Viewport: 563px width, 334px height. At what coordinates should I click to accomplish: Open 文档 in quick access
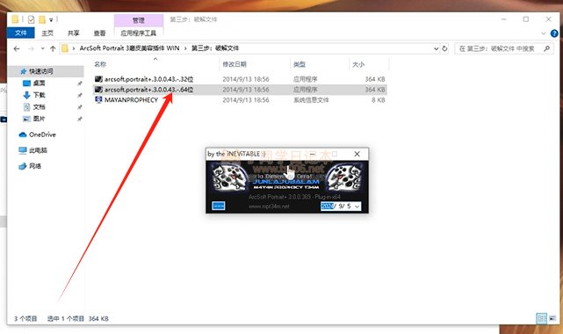39,106
